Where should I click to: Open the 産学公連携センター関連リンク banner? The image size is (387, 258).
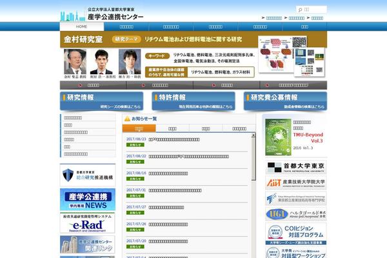click(87, 244)
